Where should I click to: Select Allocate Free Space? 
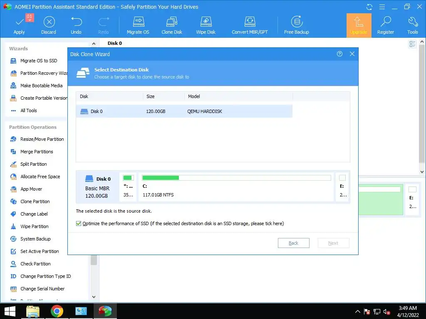tap(35, 177)
